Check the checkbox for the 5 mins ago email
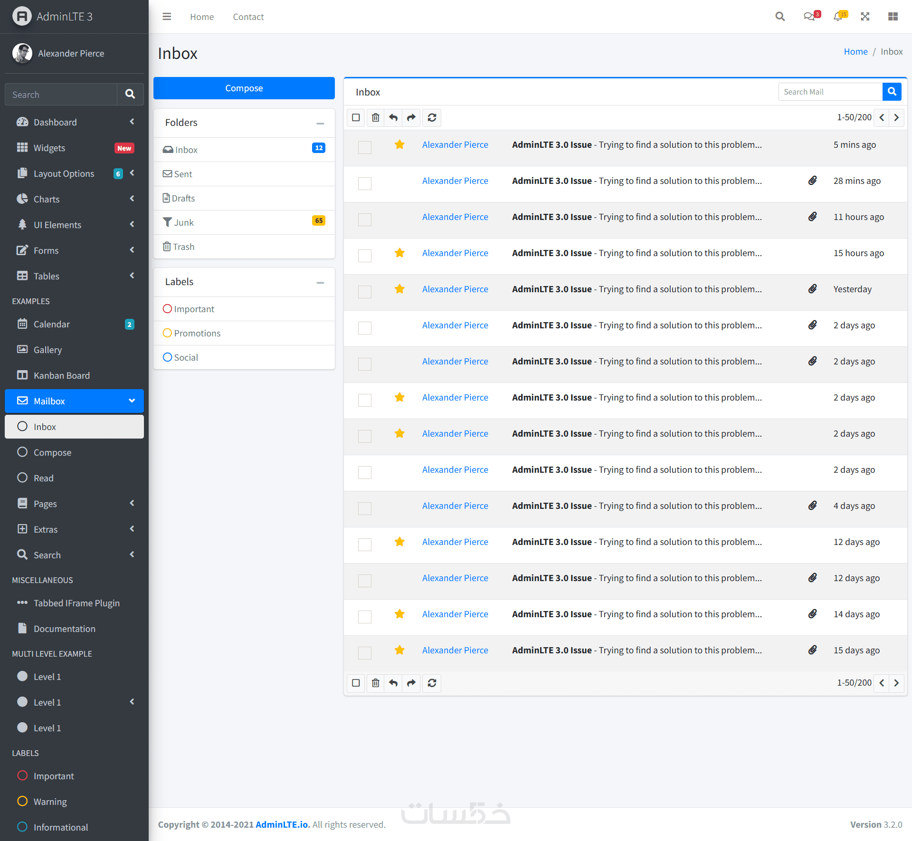The width and height of the screenshot is (912, 841). [364, 147]
